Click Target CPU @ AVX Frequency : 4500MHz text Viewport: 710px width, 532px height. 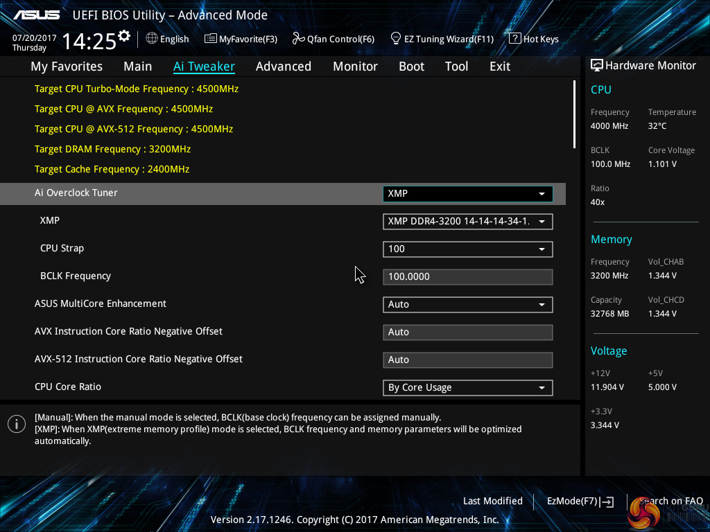point(123,109)
